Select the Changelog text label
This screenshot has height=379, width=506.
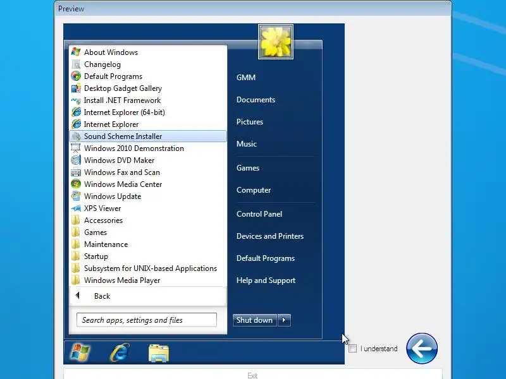coord(102,64)
